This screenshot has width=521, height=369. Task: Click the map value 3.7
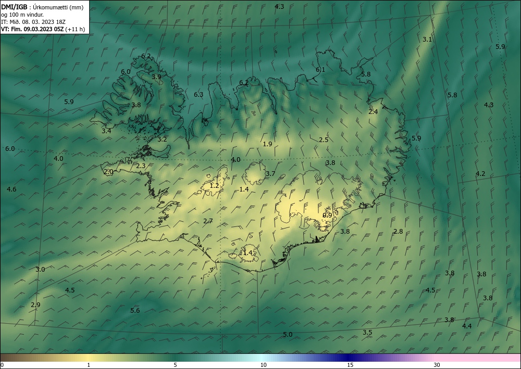270,173
